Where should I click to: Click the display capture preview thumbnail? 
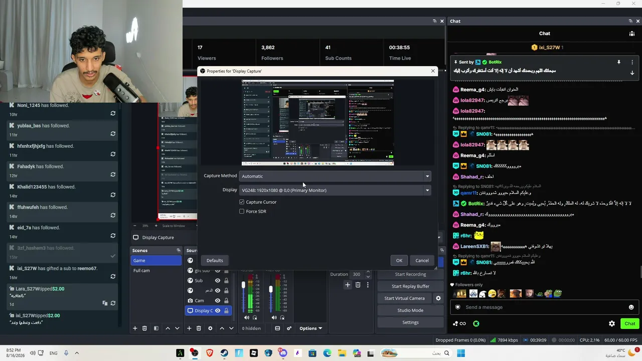[317, 122]
